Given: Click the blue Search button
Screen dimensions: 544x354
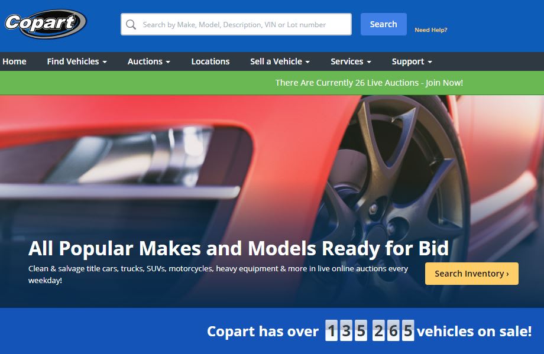Looking at the screenshot, I should (383, 24).
